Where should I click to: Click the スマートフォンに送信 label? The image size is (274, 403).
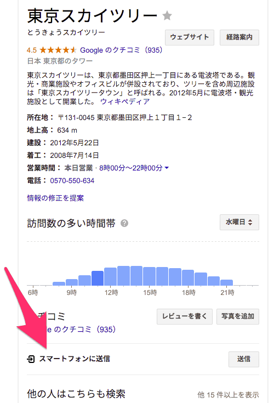pyautogui.click(x=75, y=359)
